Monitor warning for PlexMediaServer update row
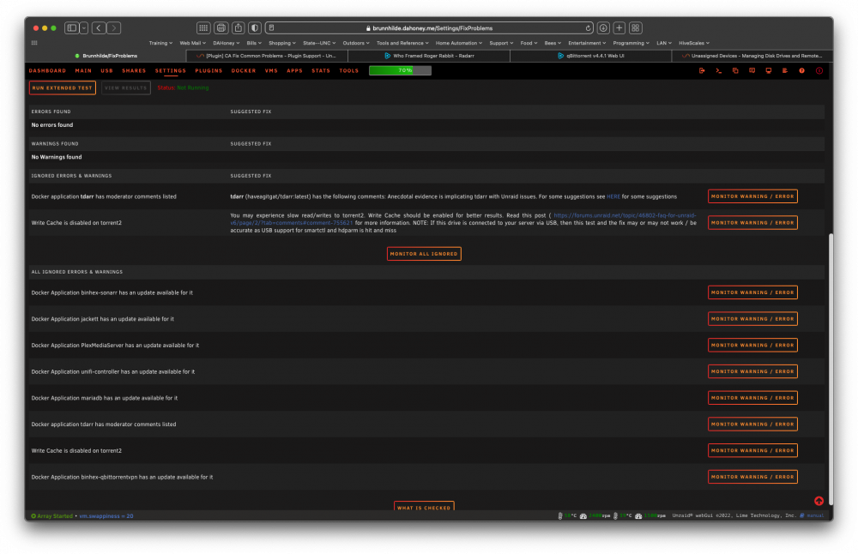The image size is (858, 554). [x=752, y=345]
